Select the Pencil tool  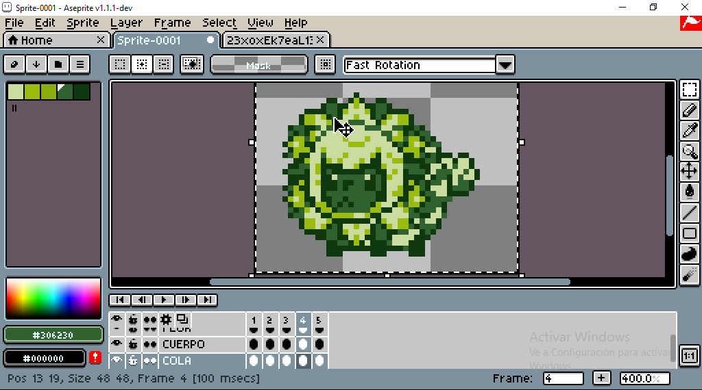click(x=689, y=110)
